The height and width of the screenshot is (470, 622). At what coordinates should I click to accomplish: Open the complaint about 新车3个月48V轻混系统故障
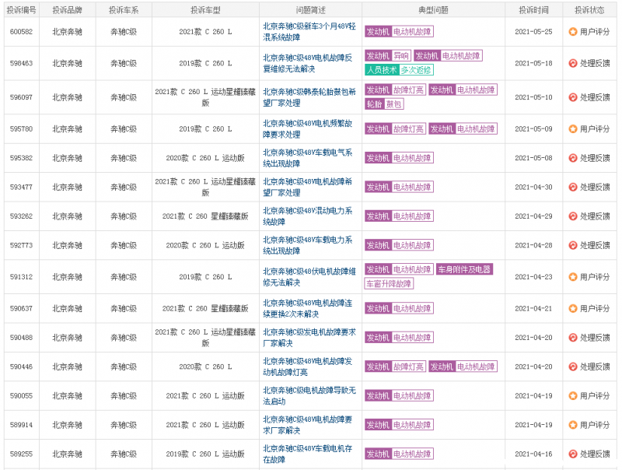tap(309, 31)
